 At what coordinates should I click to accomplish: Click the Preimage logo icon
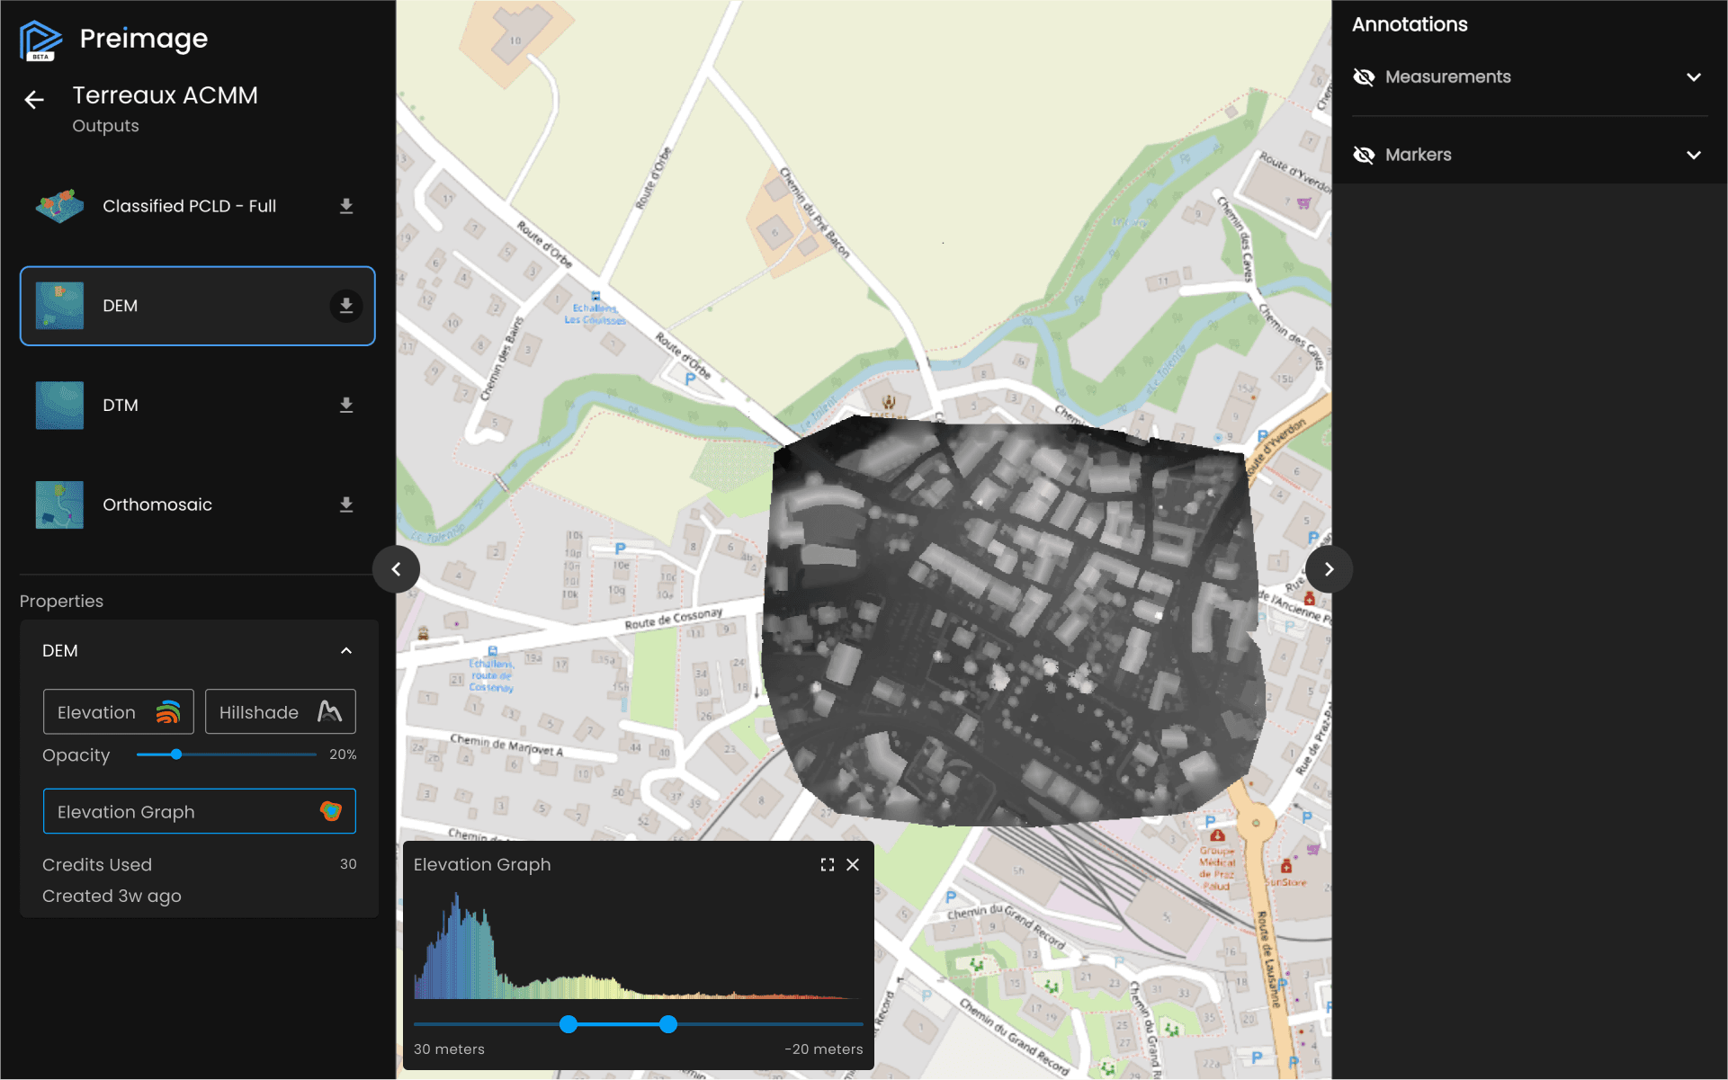40,40
